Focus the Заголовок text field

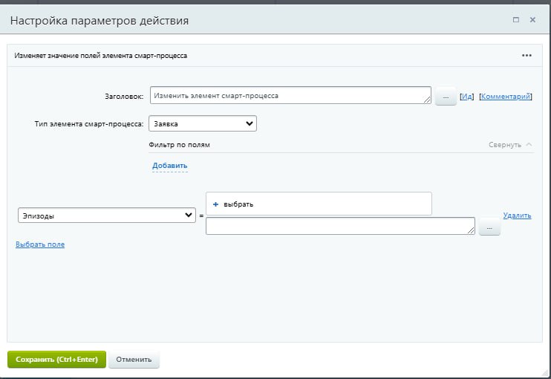point(290,96)
